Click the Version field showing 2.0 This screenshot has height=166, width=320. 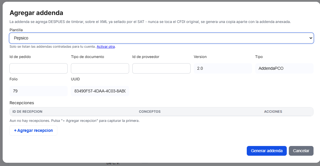223,68
